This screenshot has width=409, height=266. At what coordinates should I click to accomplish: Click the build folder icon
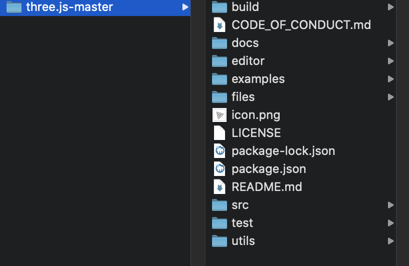tap(220, 7)
